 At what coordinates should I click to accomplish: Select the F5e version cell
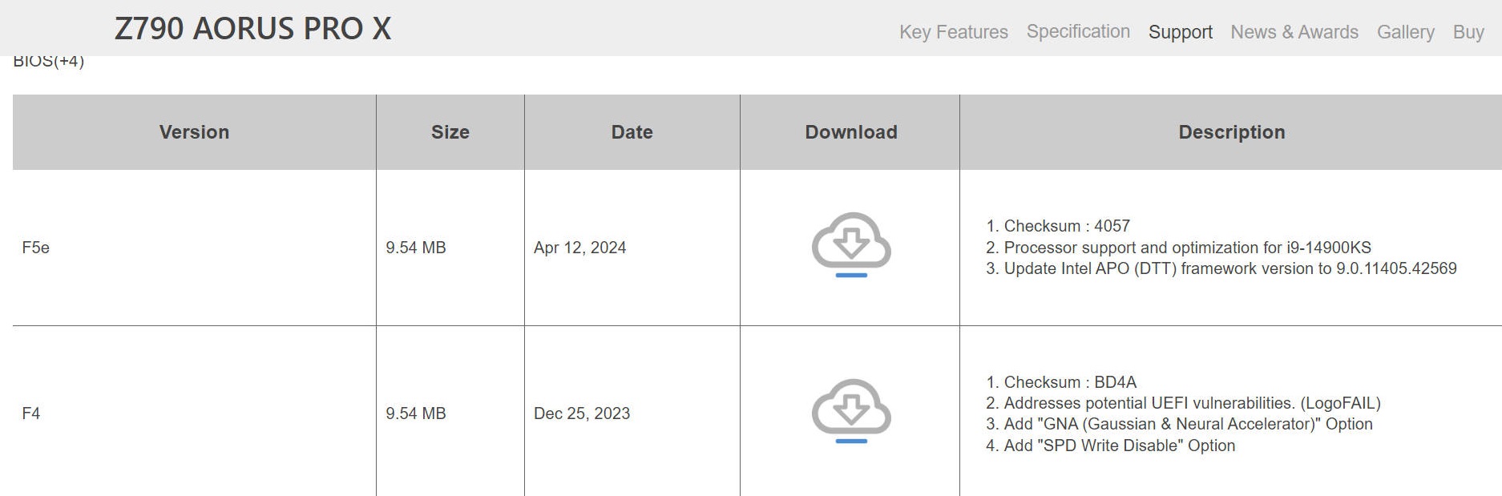(x=36, y=248)
